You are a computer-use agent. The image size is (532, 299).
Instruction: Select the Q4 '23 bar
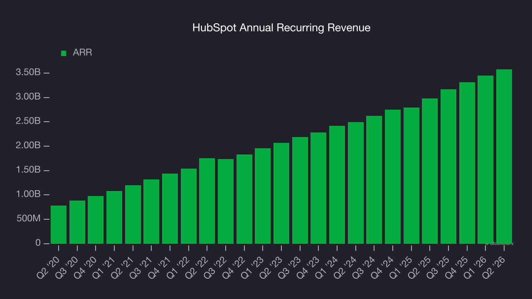tap(318, 188)
